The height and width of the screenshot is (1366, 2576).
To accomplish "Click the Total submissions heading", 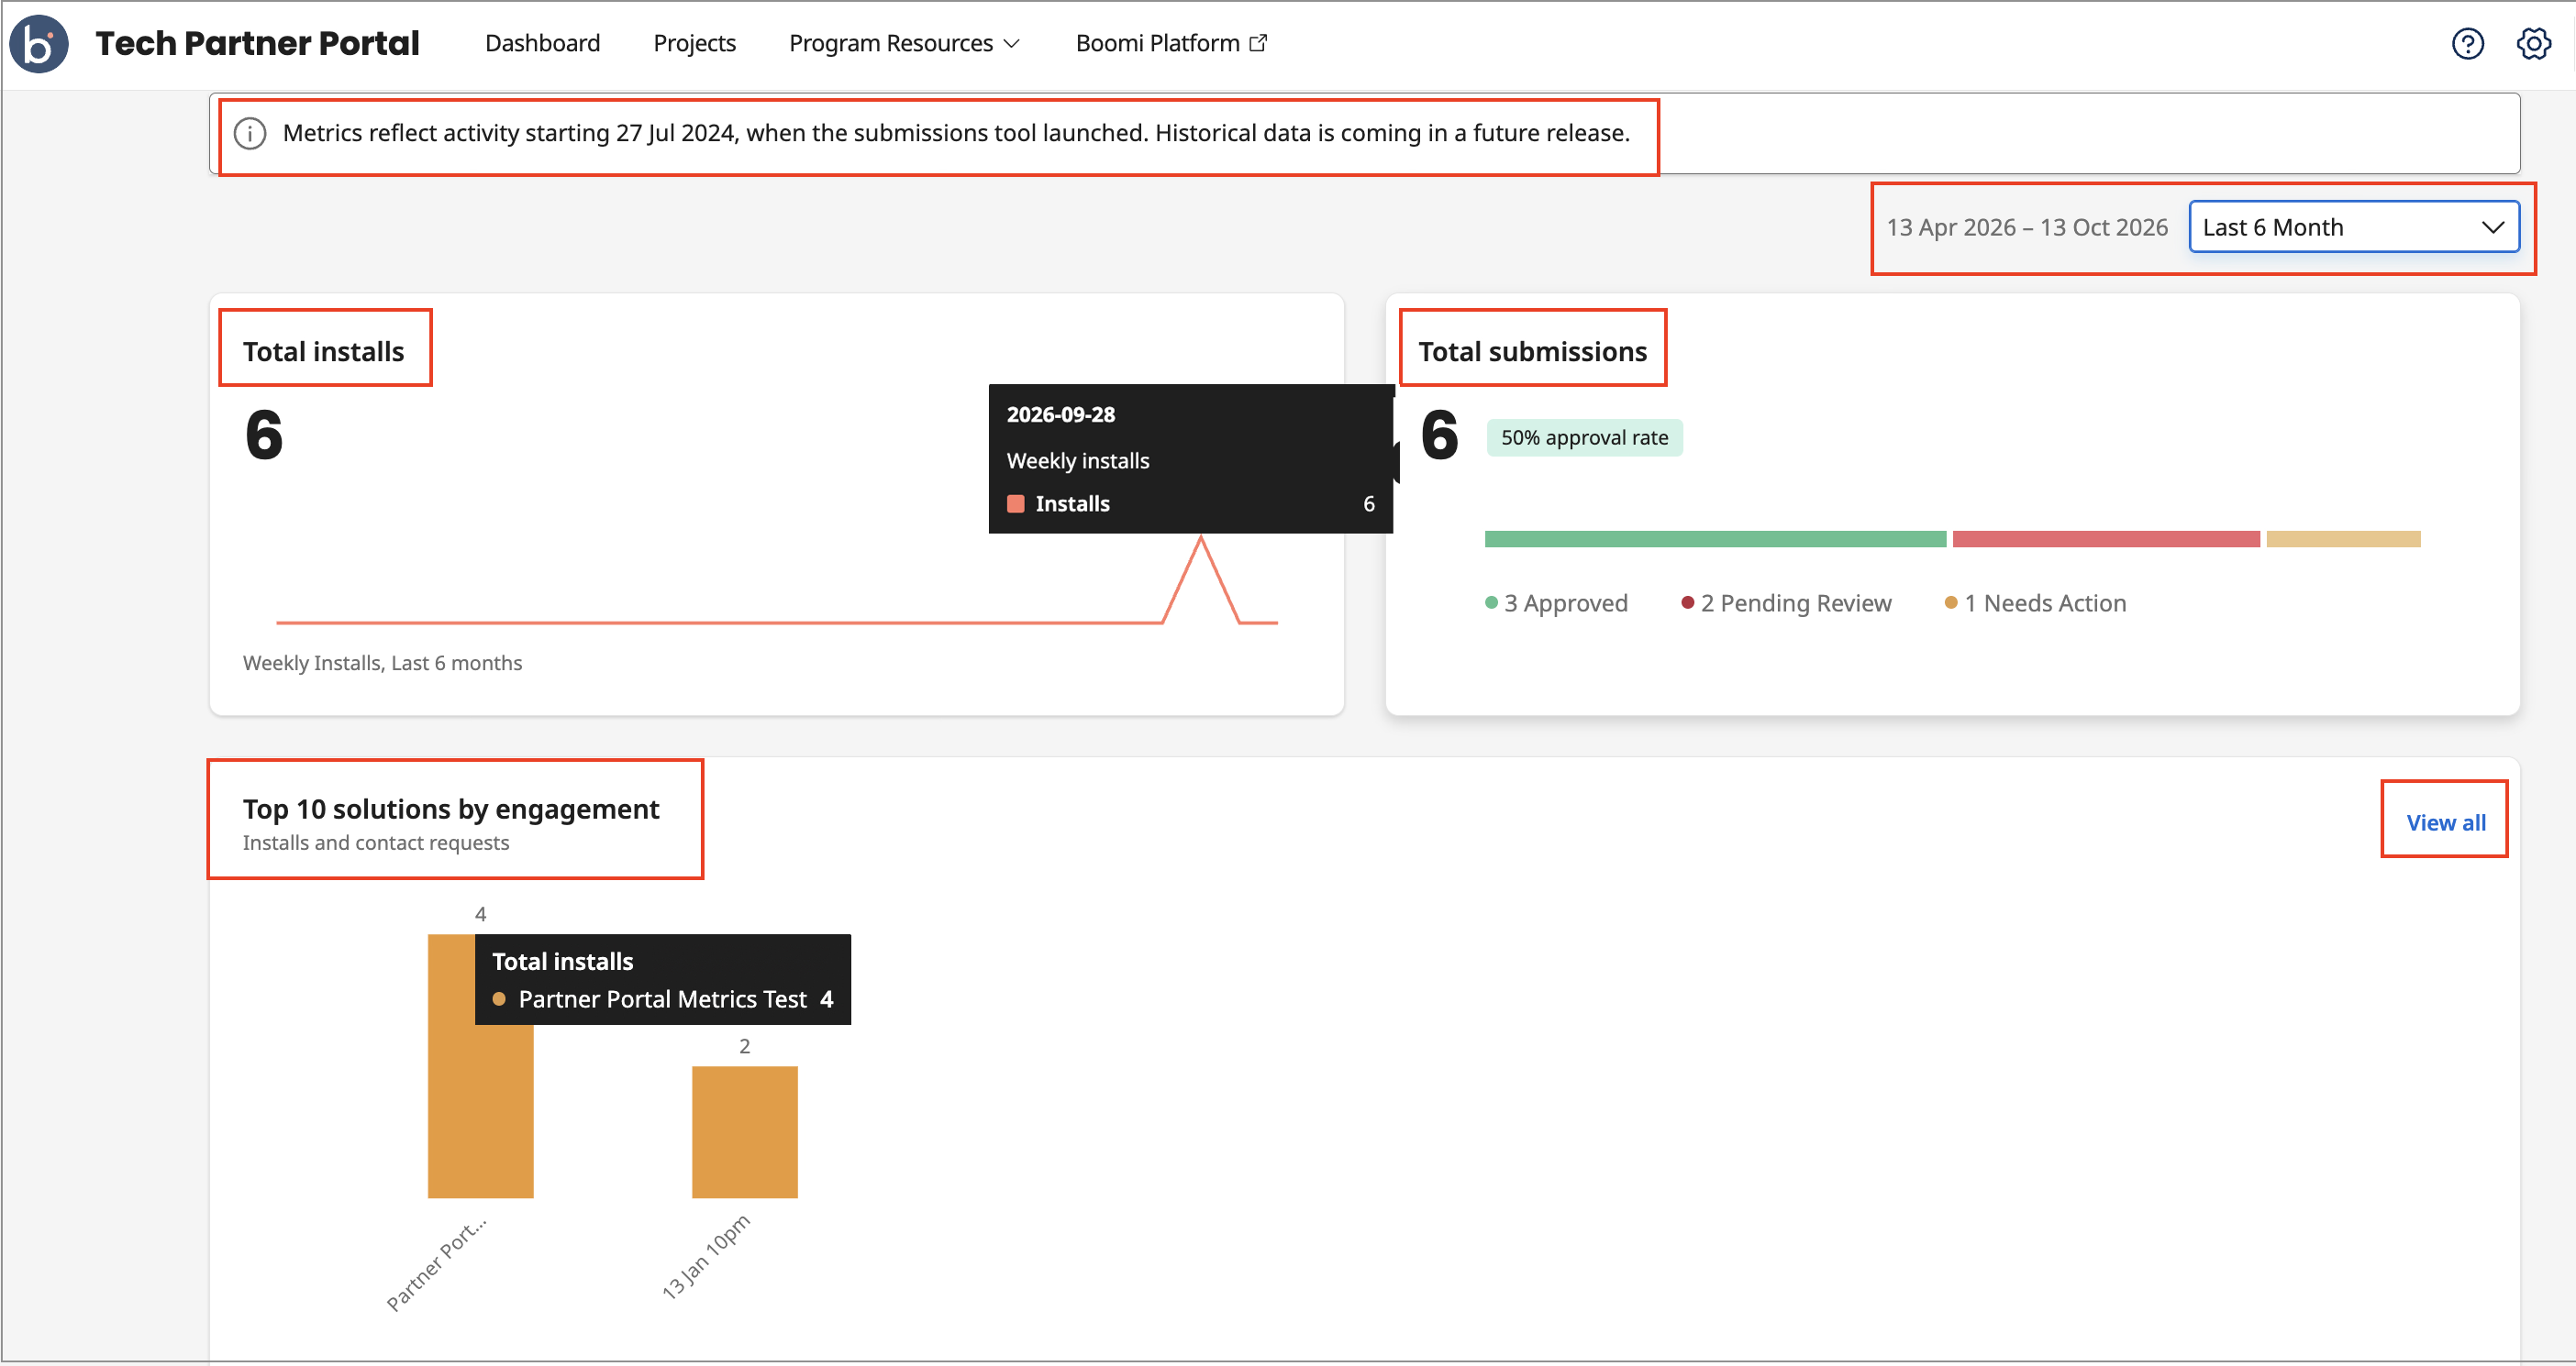I will click(1532, 352).
